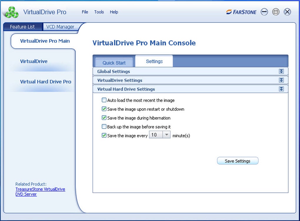This screenshot has height=221, width=300.
Task: Toggle the Save the image every checkbox
Action: [x=104, y=135]
